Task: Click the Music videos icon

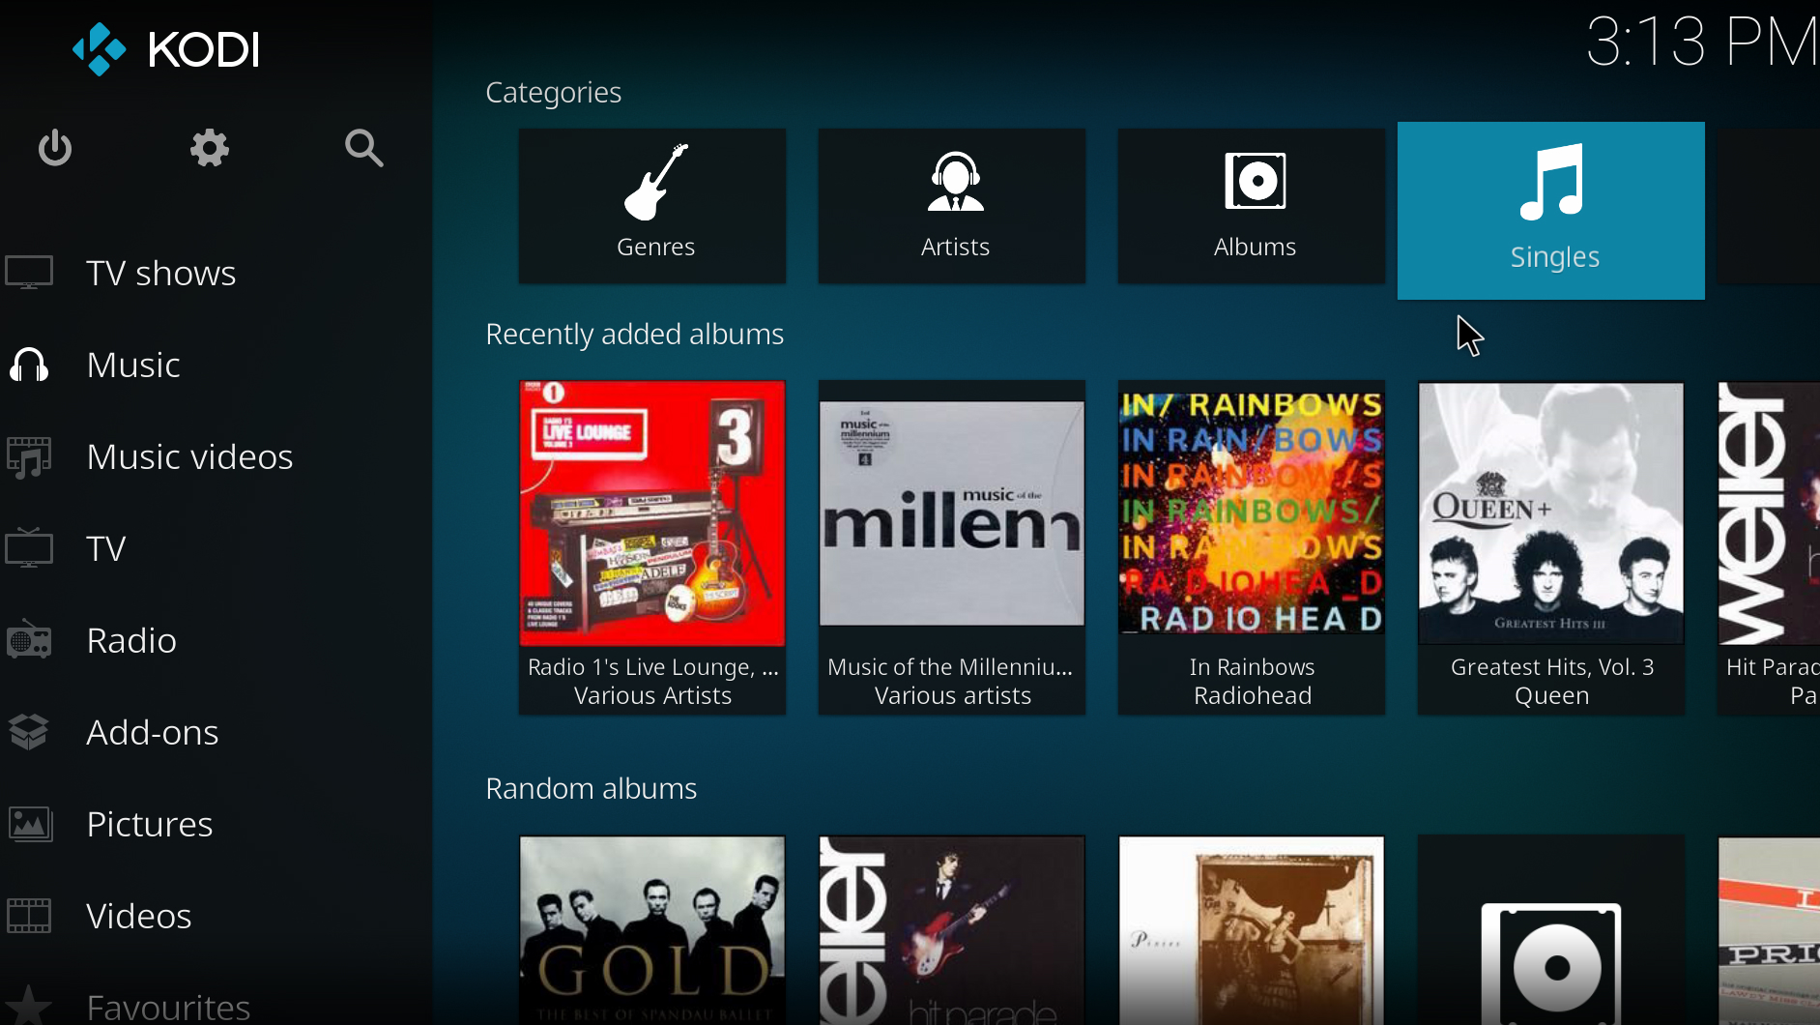Action: click(29, 456)
